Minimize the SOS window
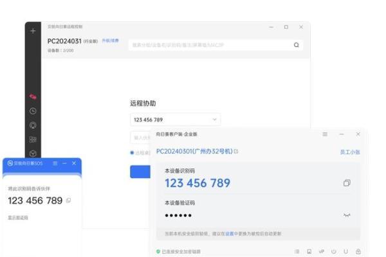This screenshot has height=257, width=386. 64,163
